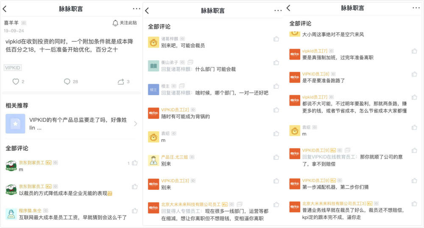424x228 pixels.
Task: Like 诸葛梓麒 comment 别来吧
Action: click(276, 39)
